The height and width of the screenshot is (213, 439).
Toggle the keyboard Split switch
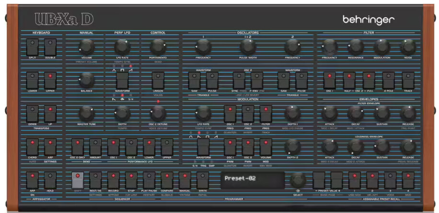click(x=32, y=48)
